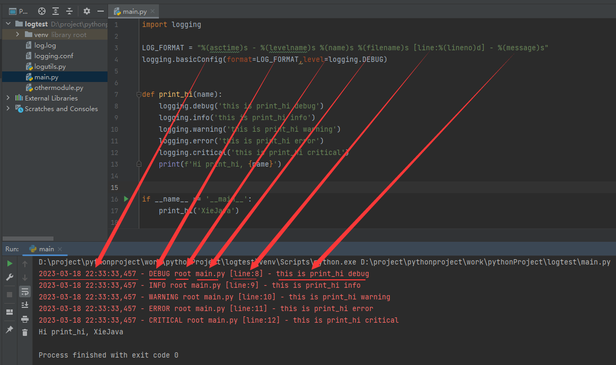Print the console output
The width and height of the screenshot is (616, 365).
(x=25, y=318)
